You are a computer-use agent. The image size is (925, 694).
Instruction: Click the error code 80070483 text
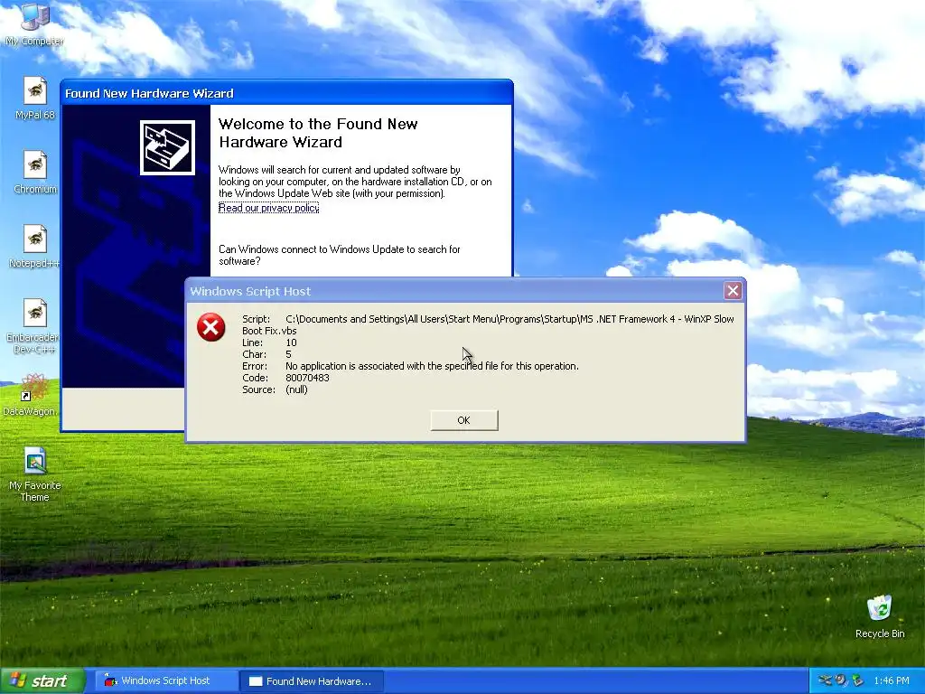coord(307,378)
